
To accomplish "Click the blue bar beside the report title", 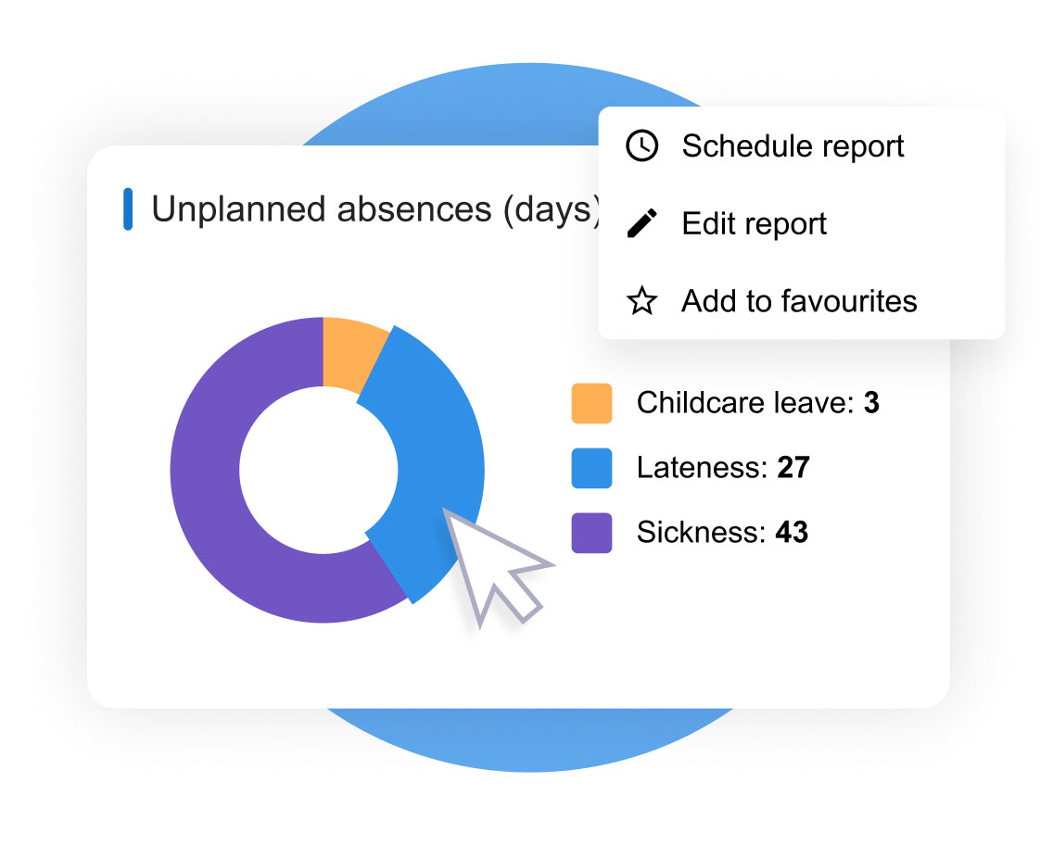I will tap(131, 208).
